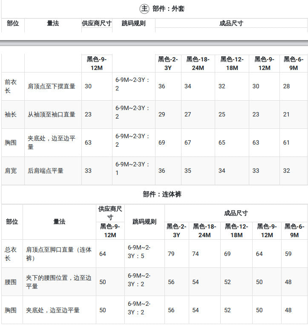Click the 跳码规则 header in the 外套 table
308x325 pixels.
133,23
